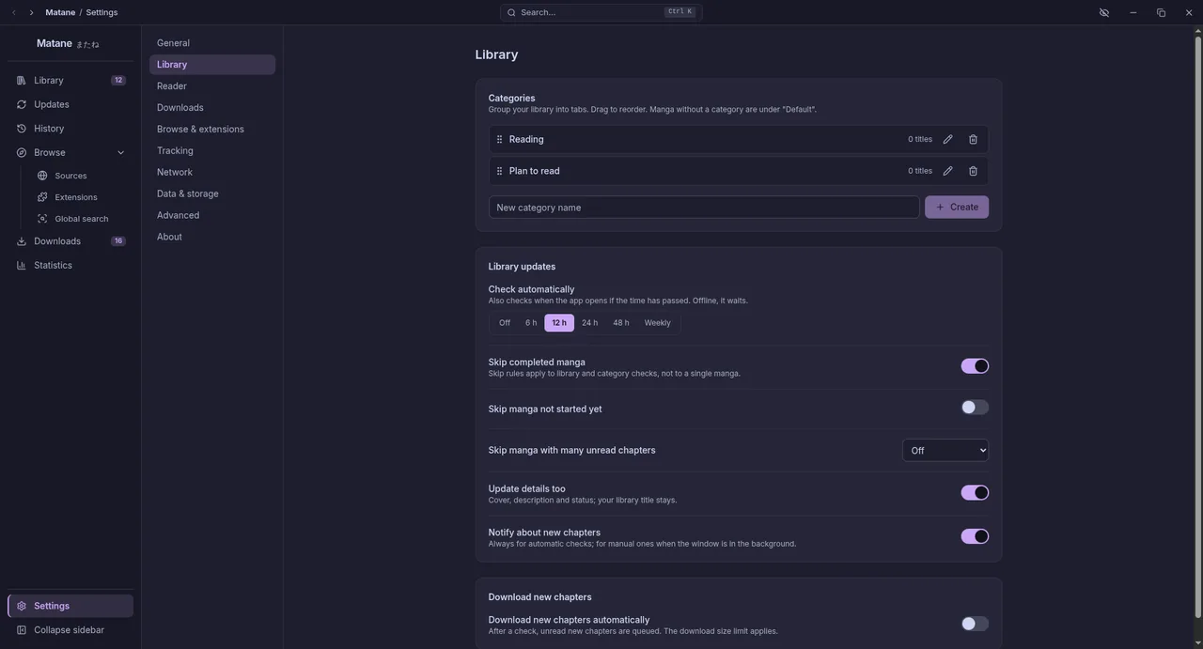The height and width of the screenshot is (649, 1203).
Task: Edit the Plan to read category
Action: click(x=947, y=171)
